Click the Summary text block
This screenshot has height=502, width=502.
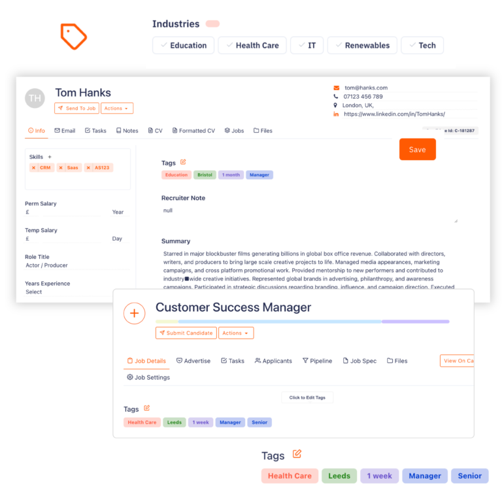pos(309,269)
